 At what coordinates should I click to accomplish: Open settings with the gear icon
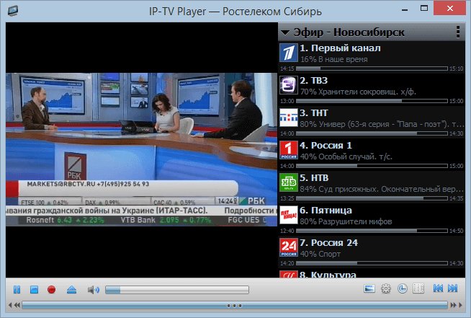tap(386, 289)
